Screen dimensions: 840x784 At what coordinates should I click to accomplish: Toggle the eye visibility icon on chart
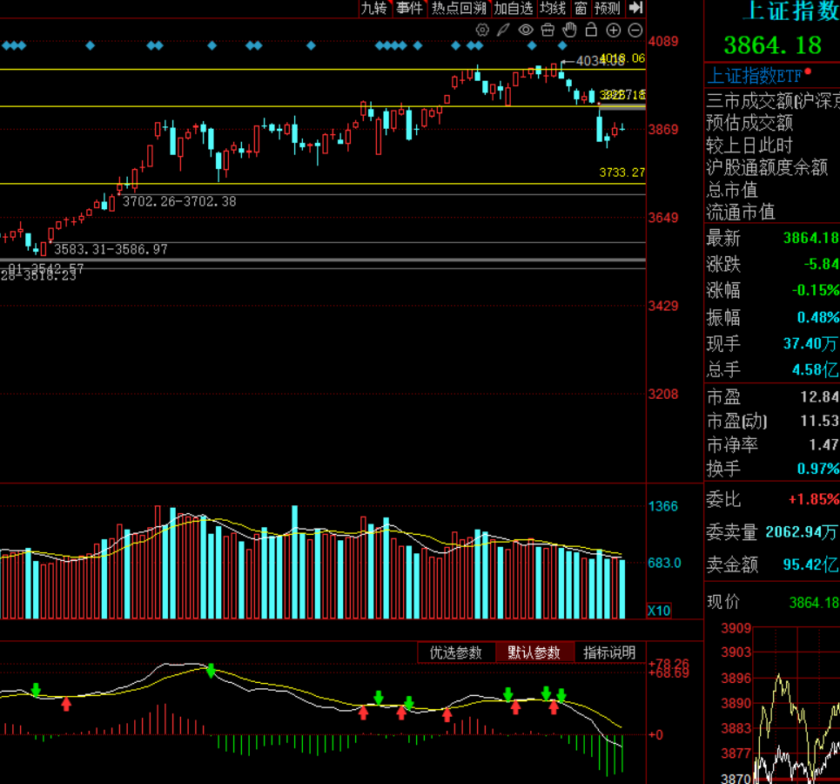click(x=526, y=30)
